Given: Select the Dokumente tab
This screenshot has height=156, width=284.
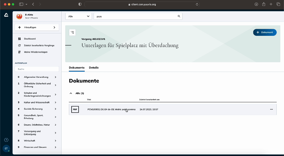Looking at the screenshot, I should point(76,68).
